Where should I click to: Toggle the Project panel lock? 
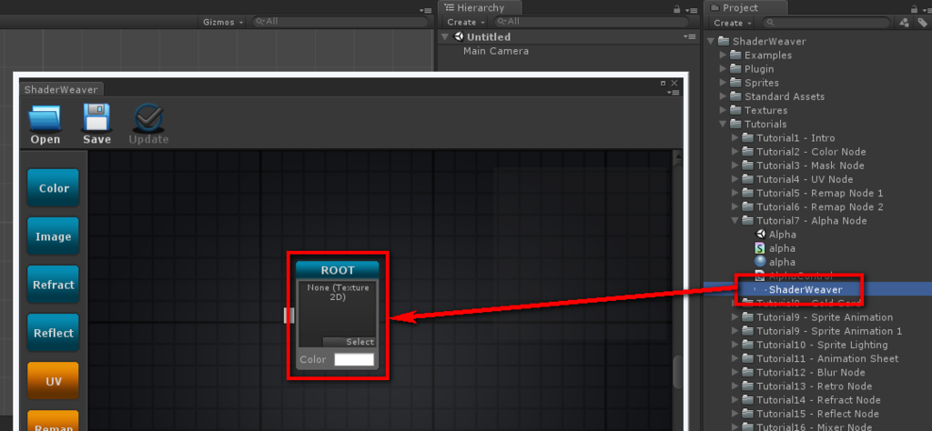[x=914, y=9]
